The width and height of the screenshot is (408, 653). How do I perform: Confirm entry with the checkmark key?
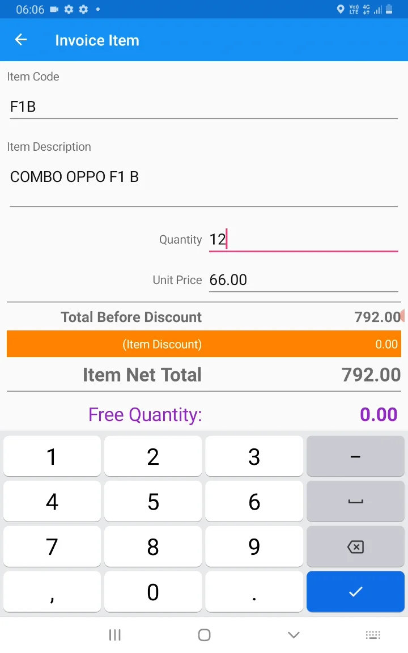355,592
